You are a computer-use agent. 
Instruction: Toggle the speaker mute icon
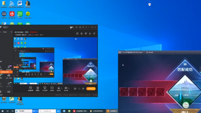coord(66,89)
